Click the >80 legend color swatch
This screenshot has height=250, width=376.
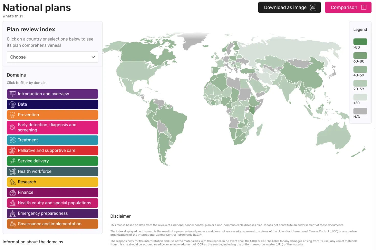pyautogui.click(x=360, y=42)
